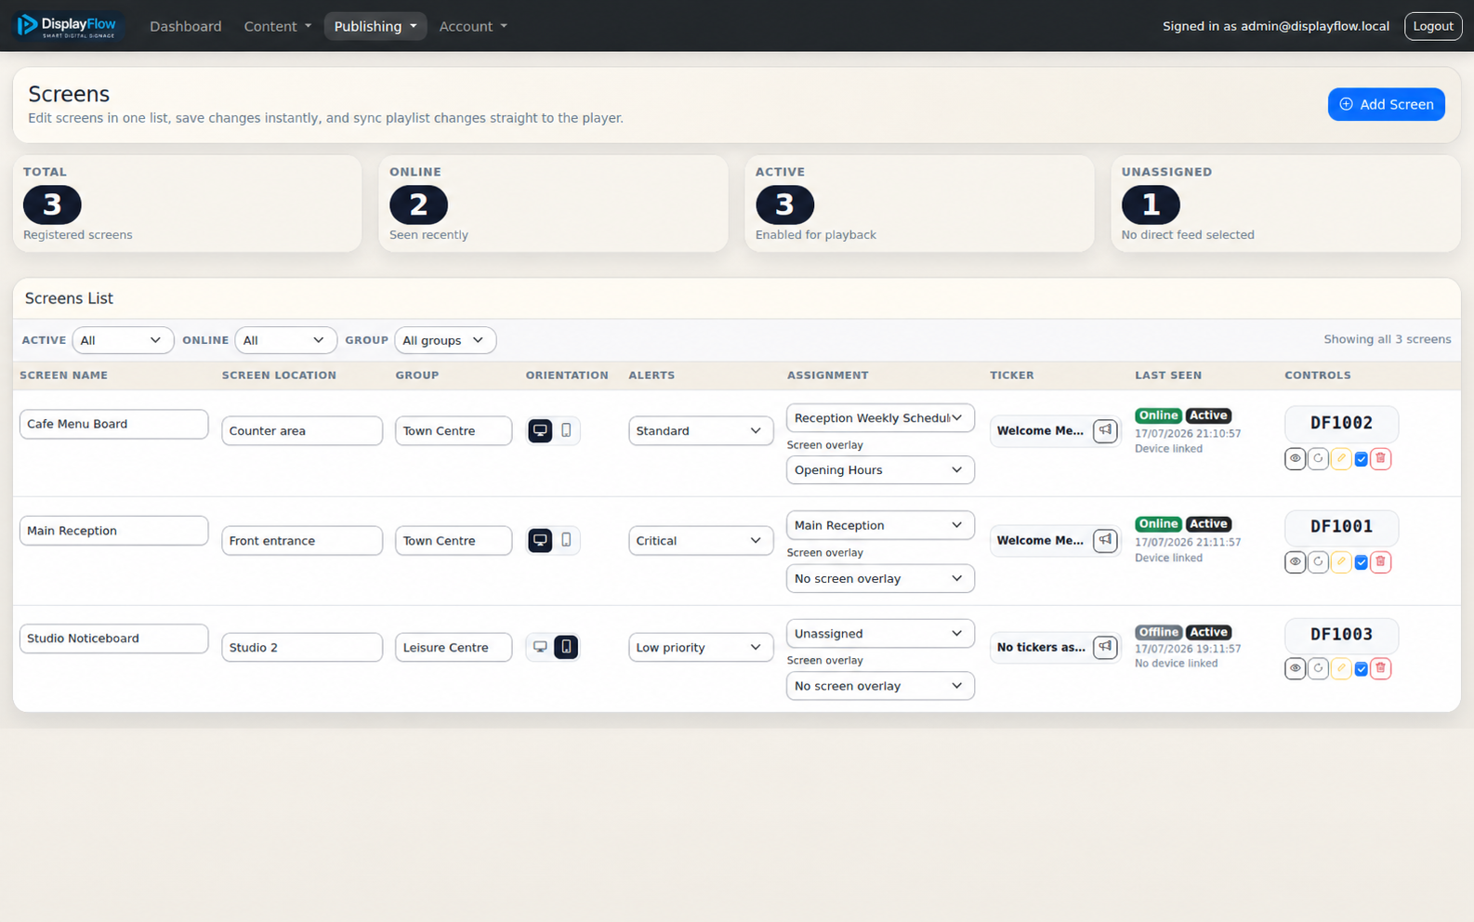Toggle active checkbox for DF1003

(1361, 669)
